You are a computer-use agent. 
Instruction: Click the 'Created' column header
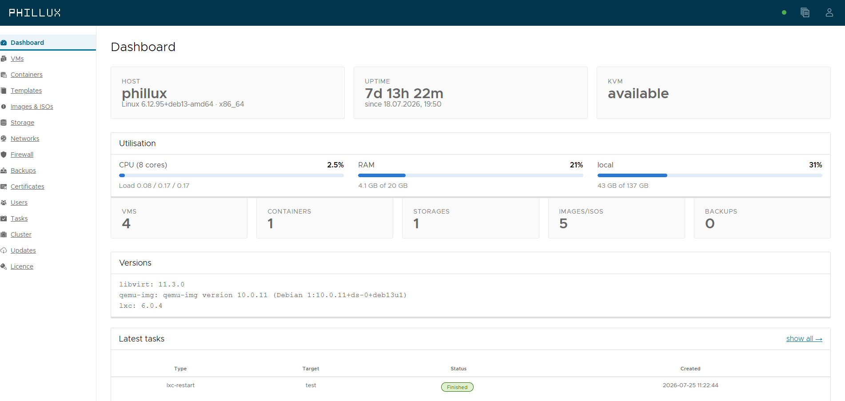click(x=690, y=369)
